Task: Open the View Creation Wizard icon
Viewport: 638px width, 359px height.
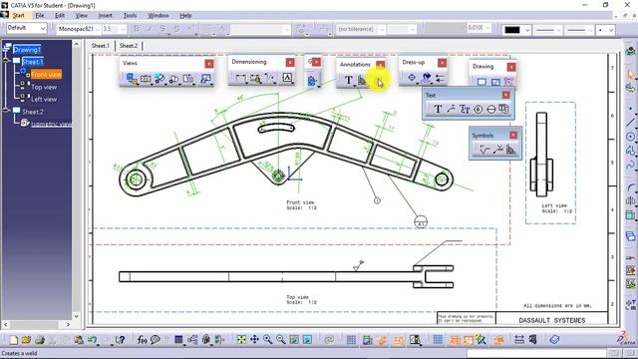Action: (x=206, y=79)
